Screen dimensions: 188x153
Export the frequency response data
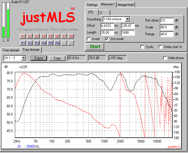coord(39,58)
